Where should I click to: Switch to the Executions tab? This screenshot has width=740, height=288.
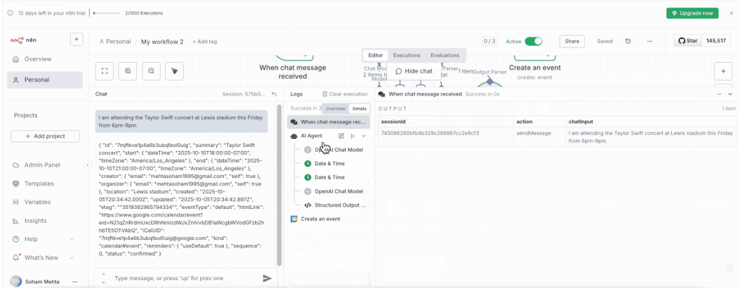407,55
